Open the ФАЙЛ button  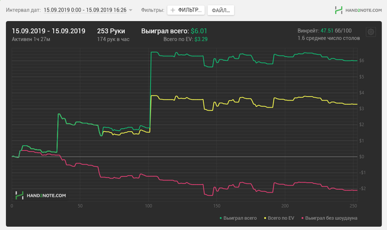pyautogui.click(x=221, y=10)
